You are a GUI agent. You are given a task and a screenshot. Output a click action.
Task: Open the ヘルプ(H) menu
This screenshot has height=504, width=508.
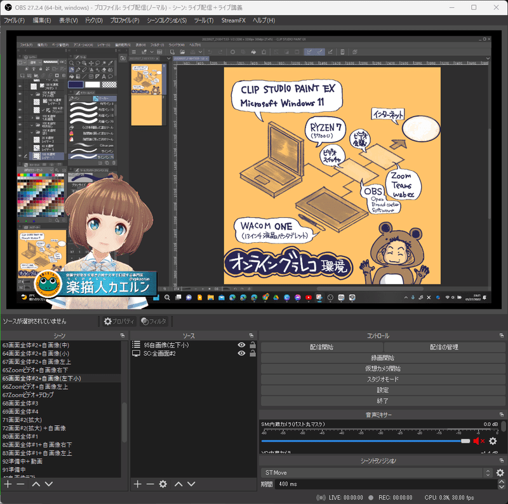[x=264, y=20]
